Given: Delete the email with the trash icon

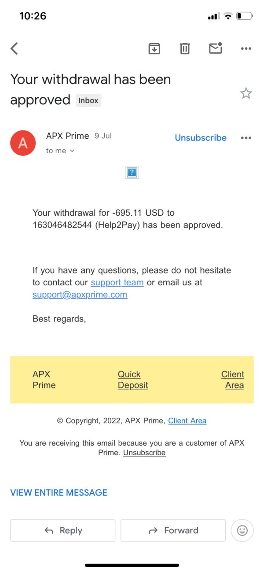Looking at the screenshot, I should click(x=185, y=48).
